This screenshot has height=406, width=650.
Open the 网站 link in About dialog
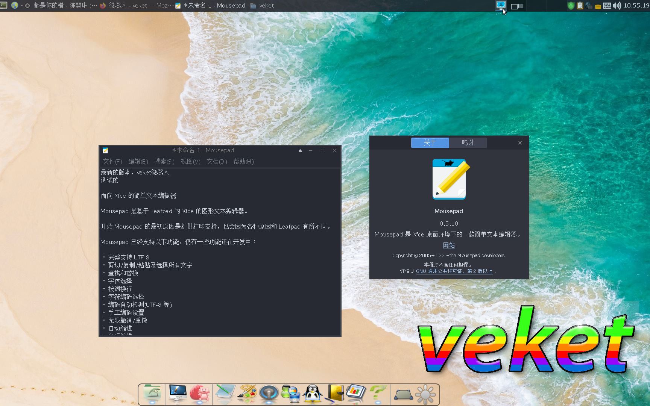(449, 245)
